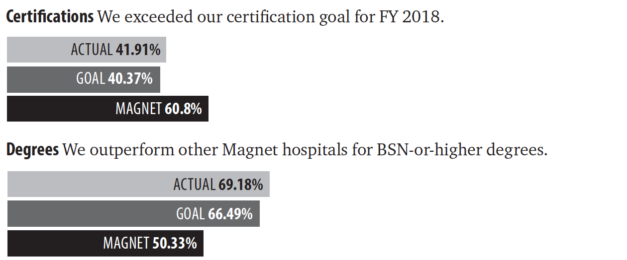The height and width of the screenshot is (260, 627).
Task: Click the 69.18% value
Action: click(x=241, y=185)
